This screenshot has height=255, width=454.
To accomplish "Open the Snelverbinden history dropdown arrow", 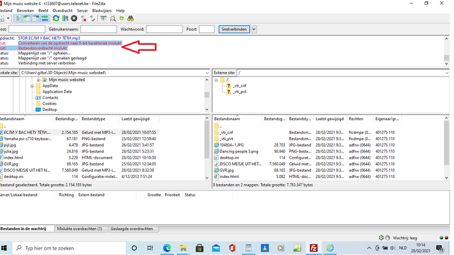I will click(x=254, y=29).
